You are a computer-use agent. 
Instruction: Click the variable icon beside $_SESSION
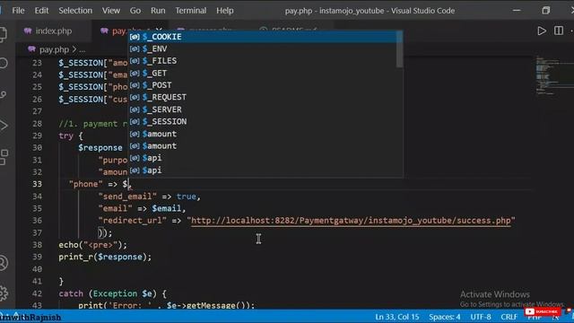(x=135, y=122)
